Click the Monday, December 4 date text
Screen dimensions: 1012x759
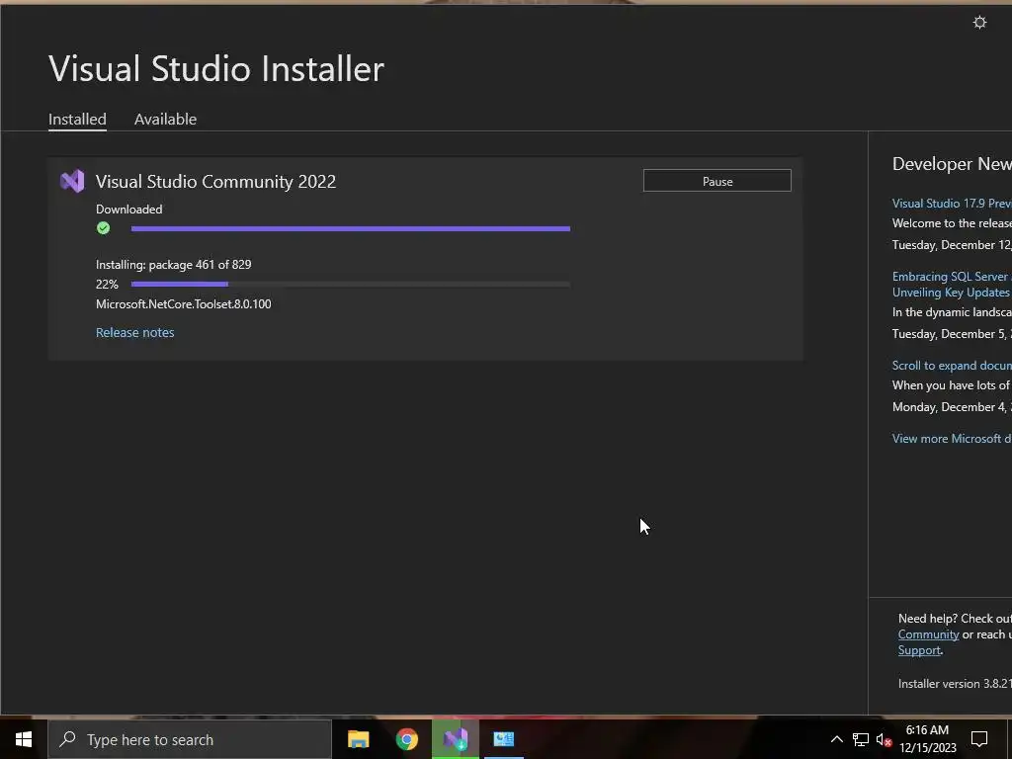point(952,406)
